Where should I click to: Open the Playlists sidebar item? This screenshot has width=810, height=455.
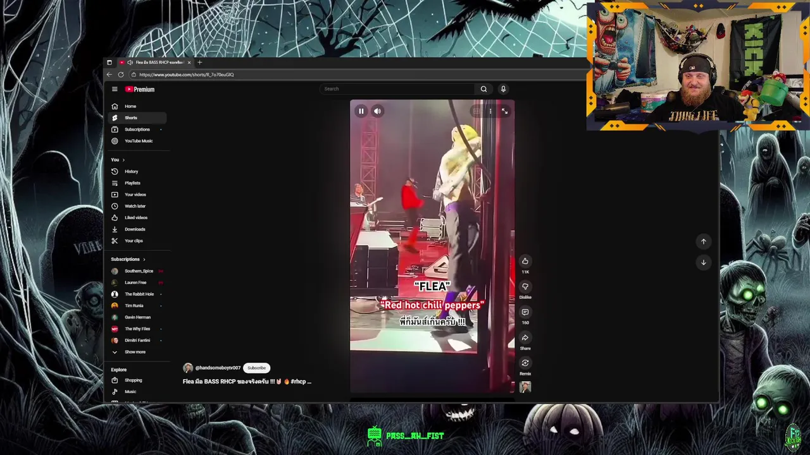click(x=137, y=183)
